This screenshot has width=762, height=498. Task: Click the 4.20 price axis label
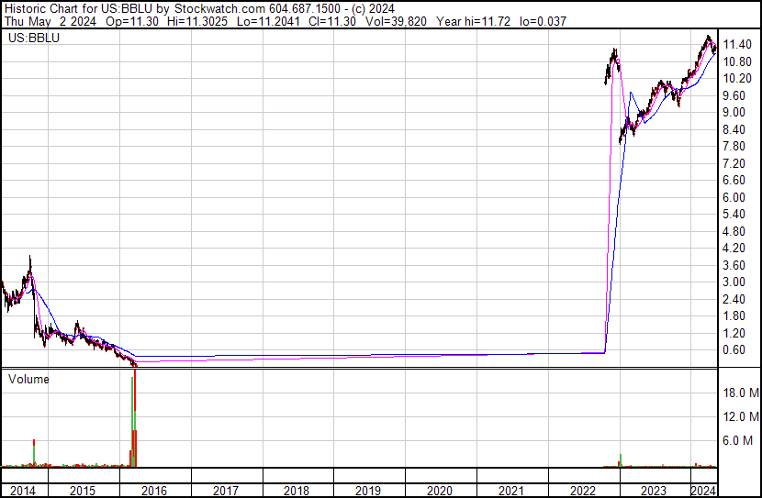tap(734, 248)
